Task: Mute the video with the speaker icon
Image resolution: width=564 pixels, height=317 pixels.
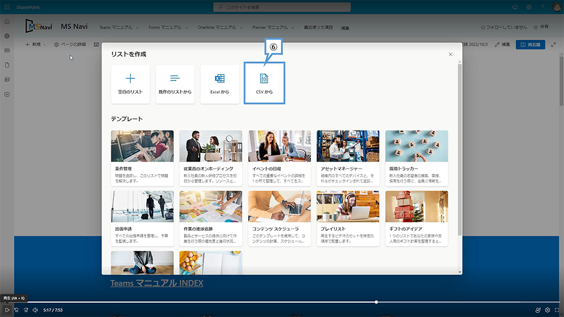Action: (35, 310)
